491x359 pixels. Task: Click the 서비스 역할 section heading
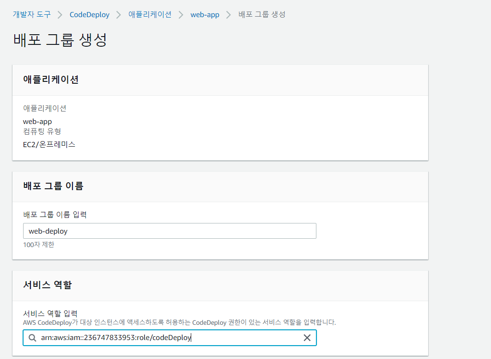pyautogui.click(x=47, y=285)
